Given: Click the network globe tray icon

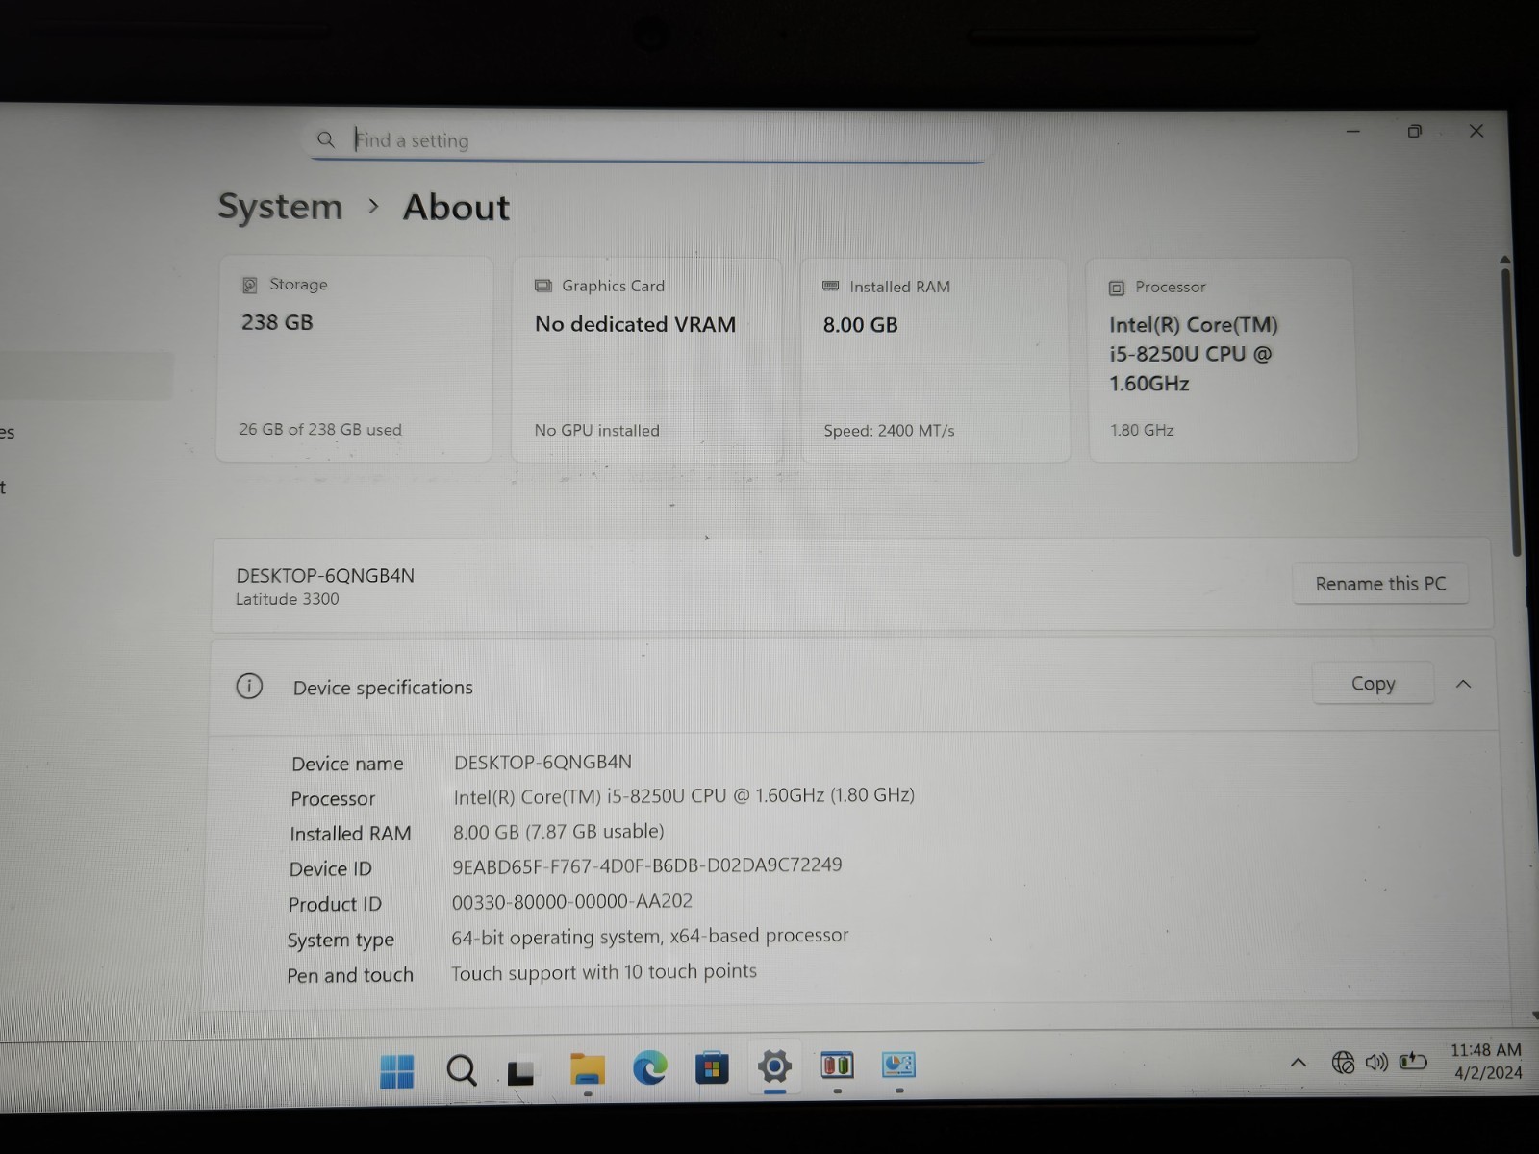Looking at the screenshot, I should coord(1343,1063).
